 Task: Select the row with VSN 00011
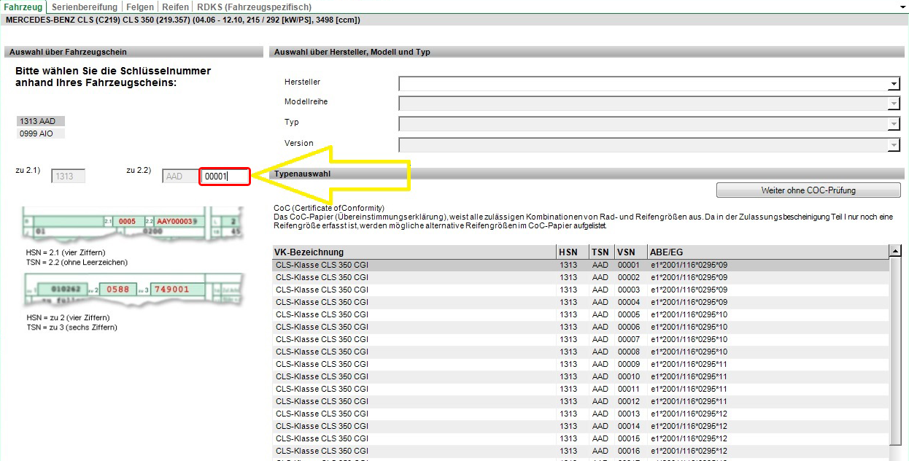(581, 389)
